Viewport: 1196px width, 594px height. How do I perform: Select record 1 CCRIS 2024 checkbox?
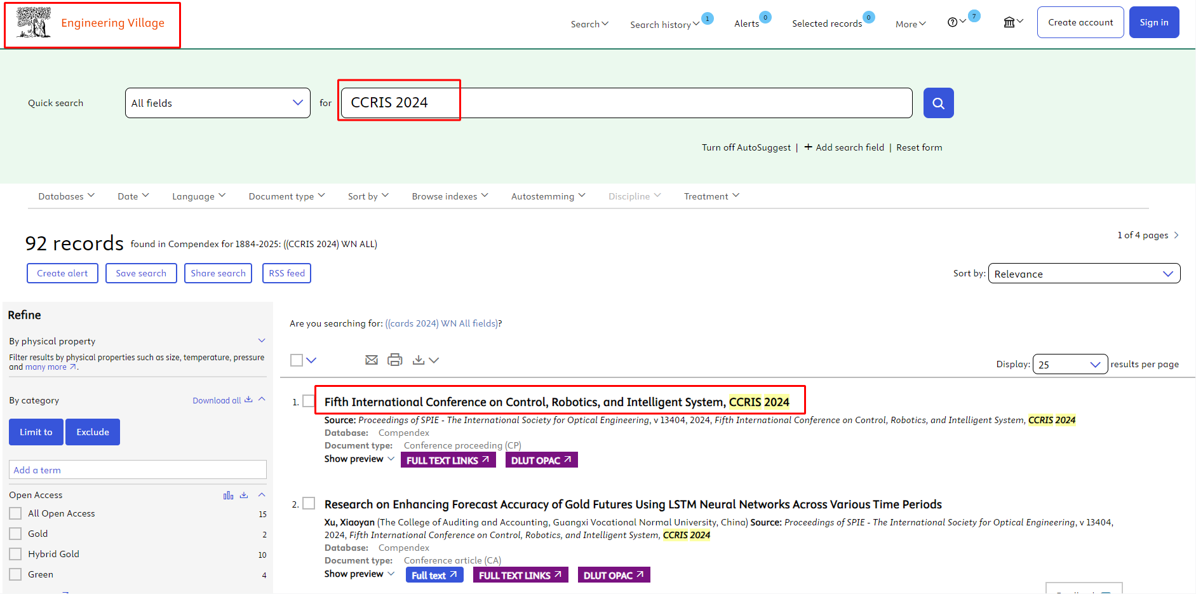click(x=309, y=401)
